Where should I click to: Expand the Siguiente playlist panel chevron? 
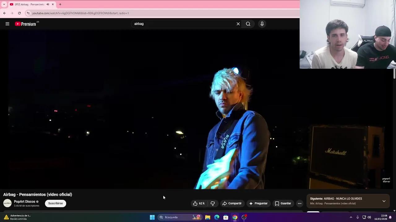point(384,201)
